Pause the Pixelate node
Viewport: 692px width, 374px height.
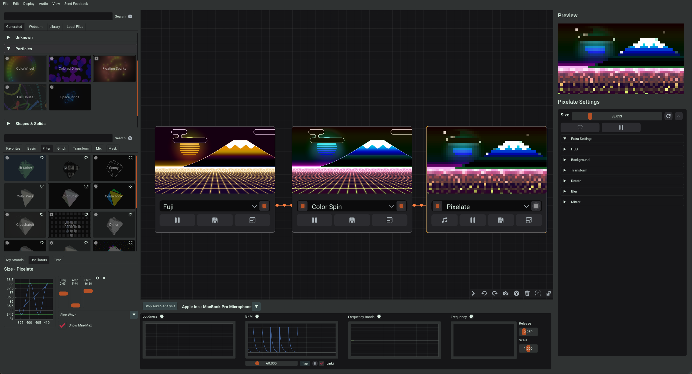(472, 220)
